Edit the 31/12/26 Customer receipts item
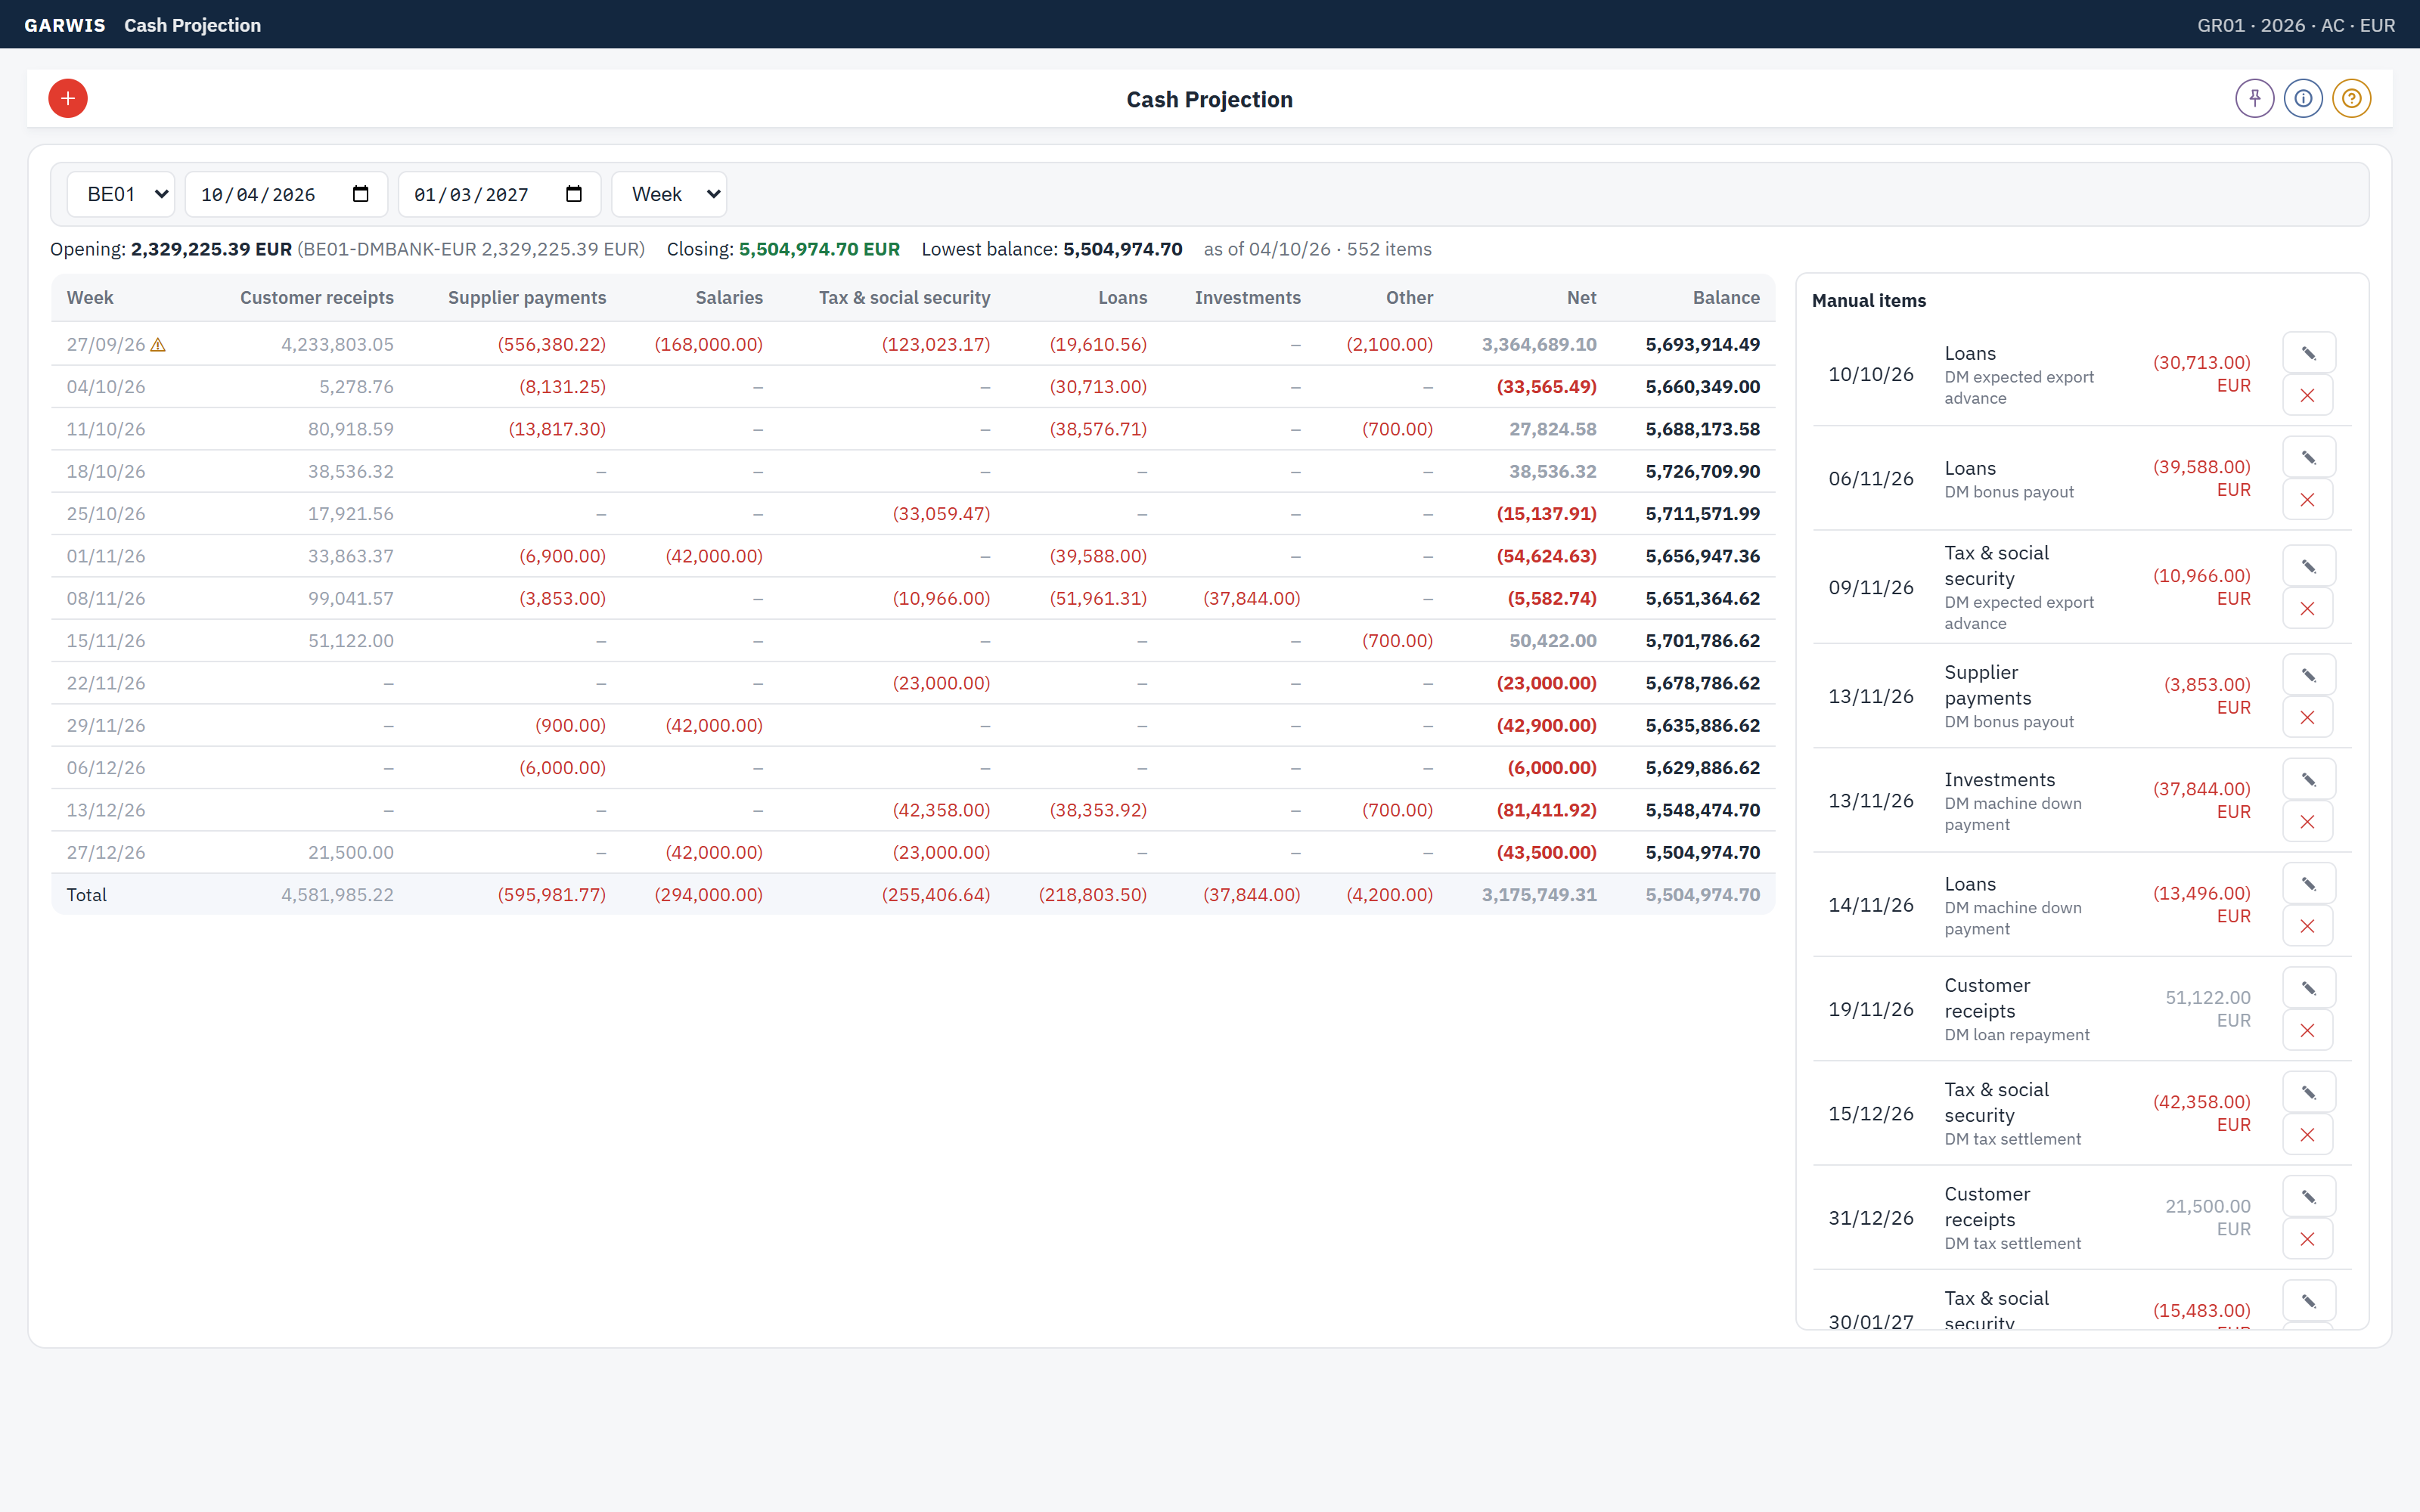This screenshot has width=2420, height=1512. tap(2308, 1197)
